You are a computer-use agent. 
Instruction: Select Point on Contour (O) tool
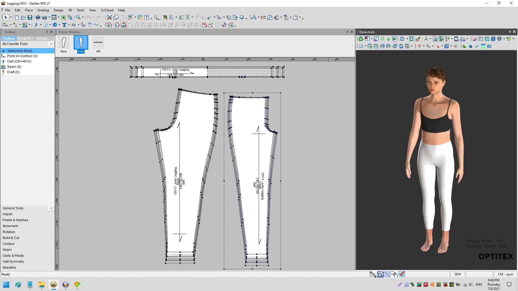[22, 56]
